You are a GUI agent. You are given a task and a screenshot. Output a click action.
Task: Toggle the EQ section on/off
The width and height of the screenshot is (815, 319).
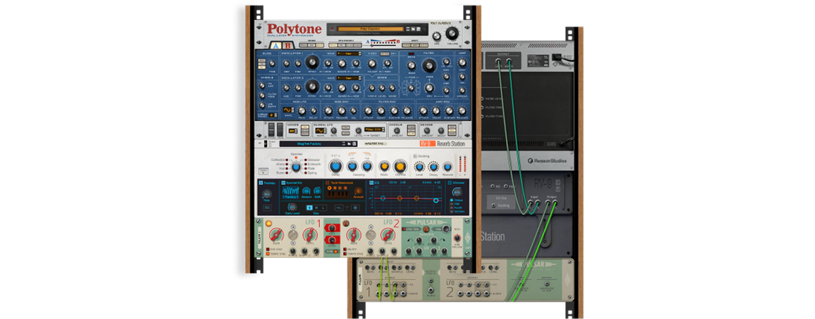point(371,183)
